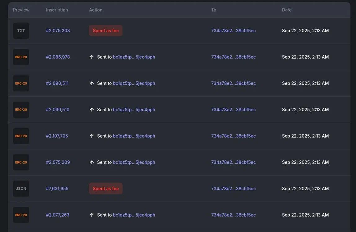
Task: Open transaction hash link in the #2,075,209 row
Action: 234,162
